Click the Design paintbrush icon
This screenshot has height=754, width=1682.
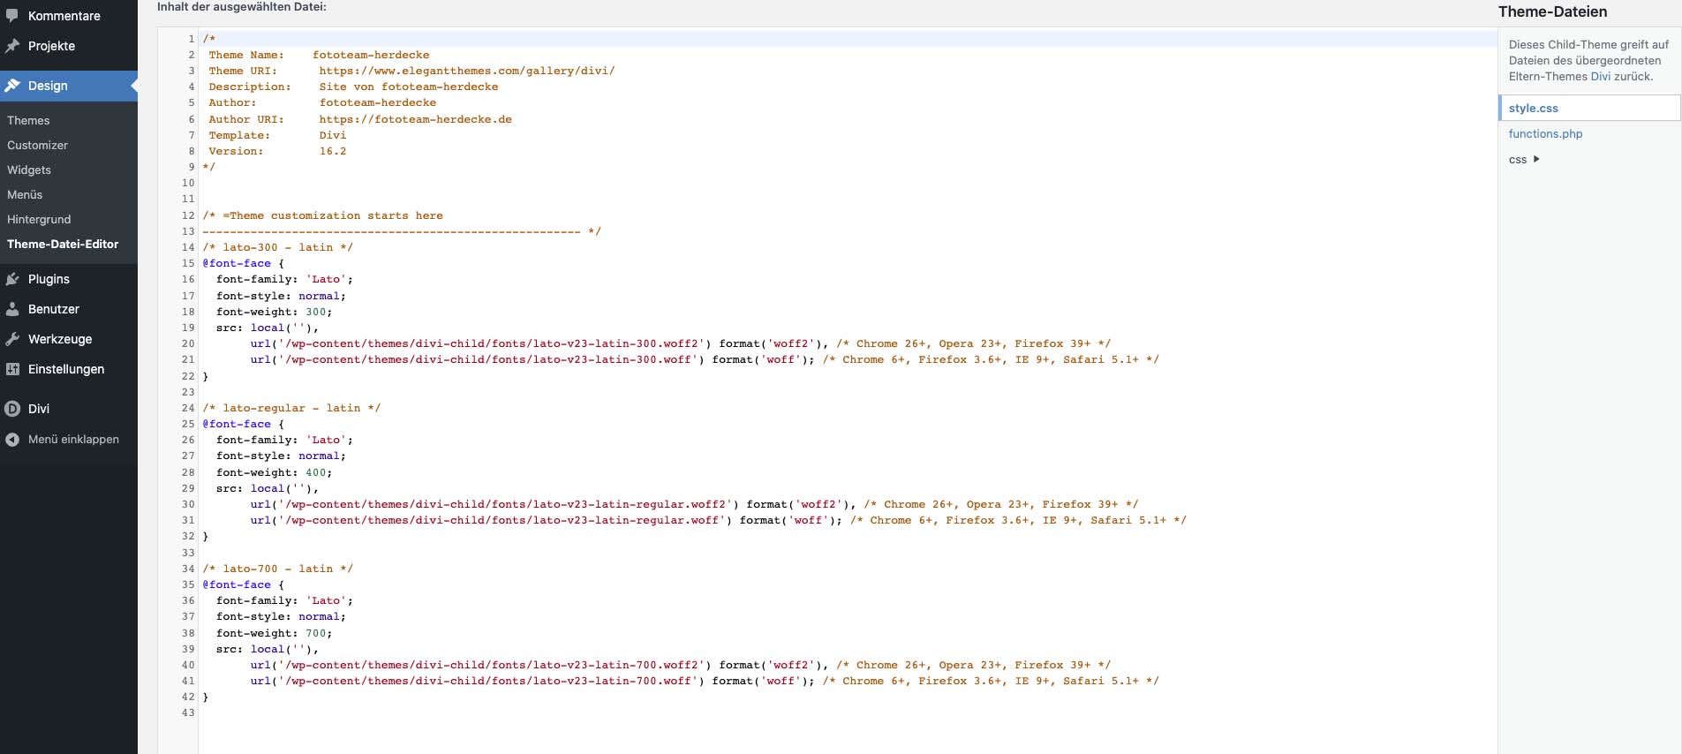coord(12,86)
